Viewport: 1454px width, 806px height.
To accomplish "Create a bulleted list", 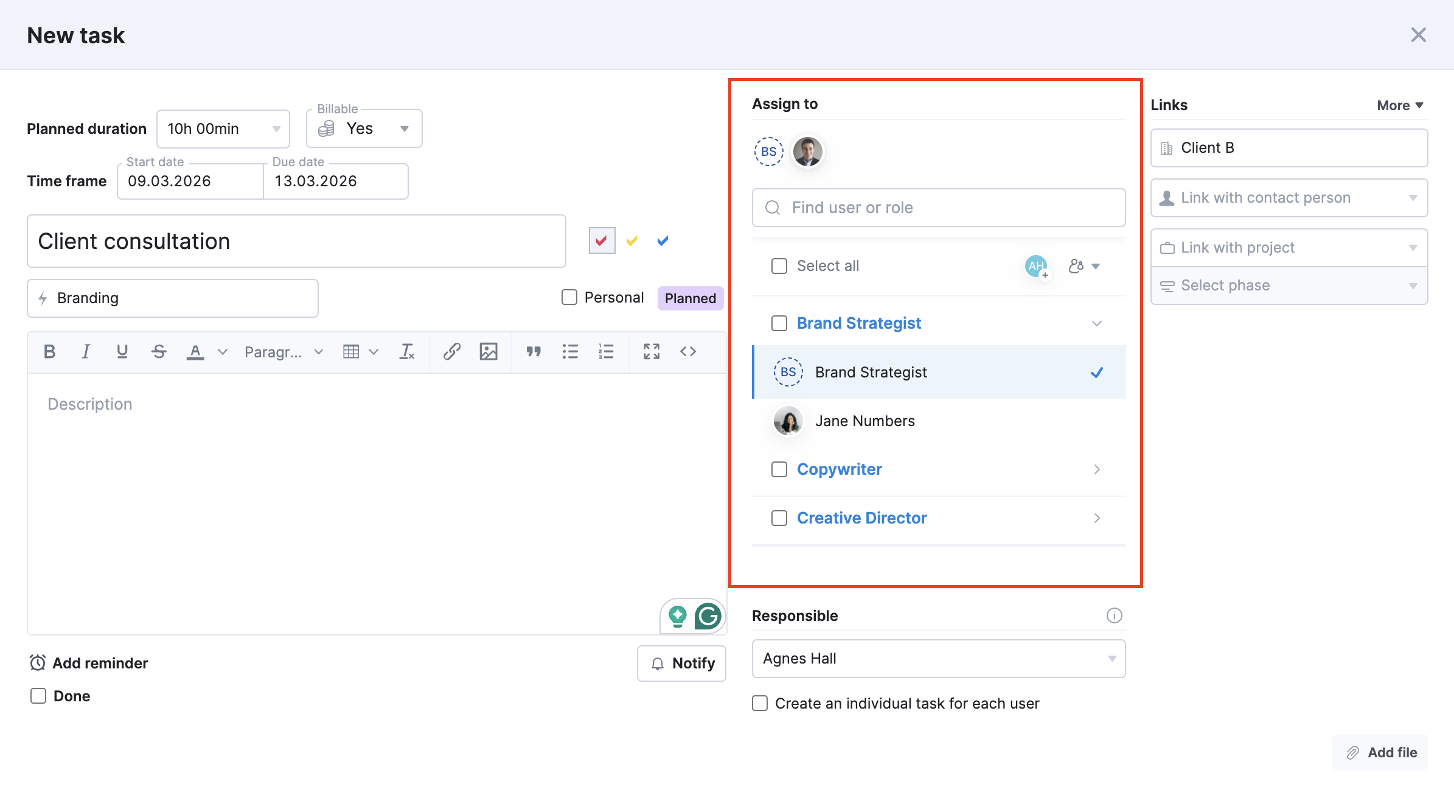I will click(570, 351).
